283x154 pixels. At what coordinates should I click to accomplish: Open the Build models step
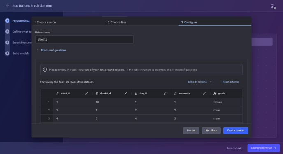pos(21,53)
